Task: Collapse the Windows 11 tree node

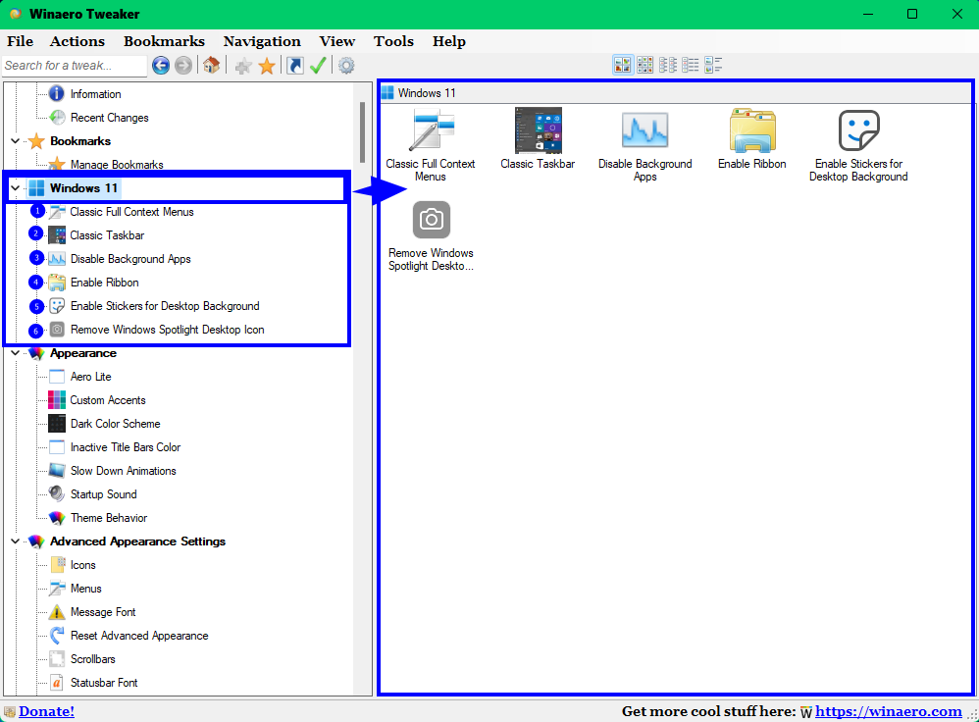Action: coord(16,188)
